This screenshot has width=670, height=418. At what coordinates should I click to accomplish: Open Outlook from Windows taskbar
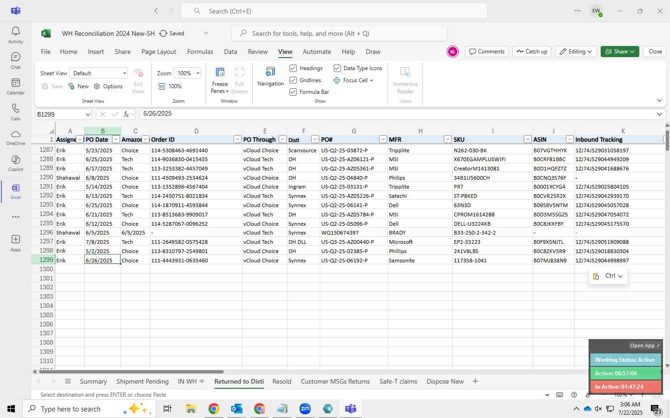click(x=237, y=409)
